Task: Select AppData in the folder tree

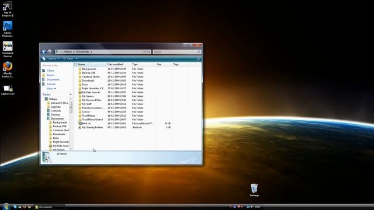Action: pos(56,107)
